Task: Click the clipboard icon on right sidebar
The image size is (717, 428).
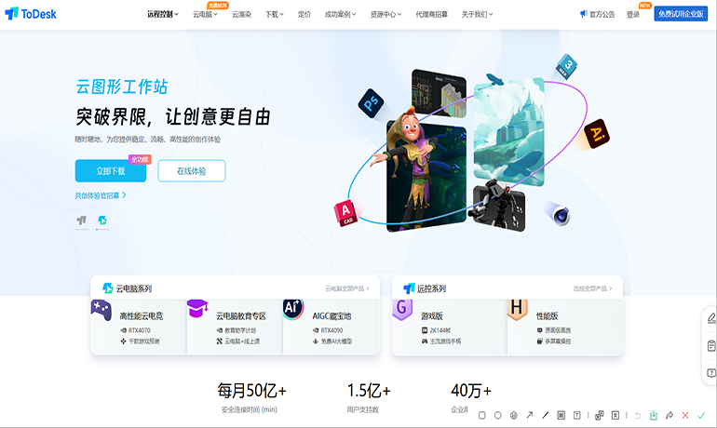Action: click(711, 346)
